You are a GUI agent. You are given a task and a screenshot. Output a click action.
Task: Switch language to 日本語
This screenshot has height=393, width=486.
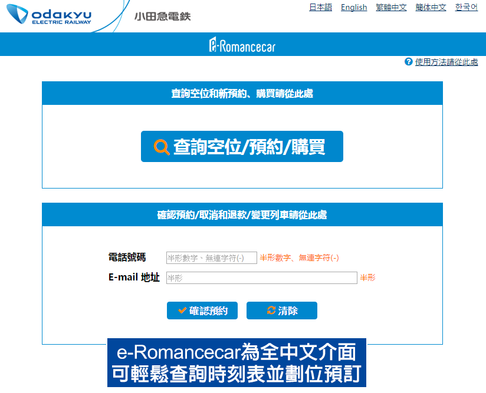click(320, 7)
